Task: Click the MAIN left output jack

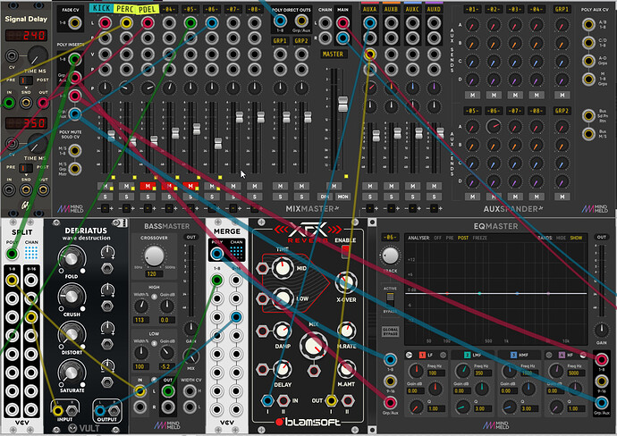Action: (342, 23)
